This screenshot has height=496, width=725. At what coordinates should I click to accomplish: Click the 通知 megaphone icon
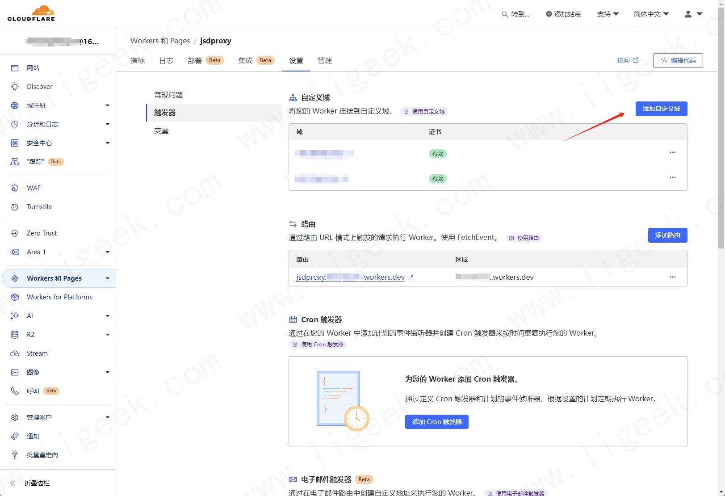click(15, 436)
